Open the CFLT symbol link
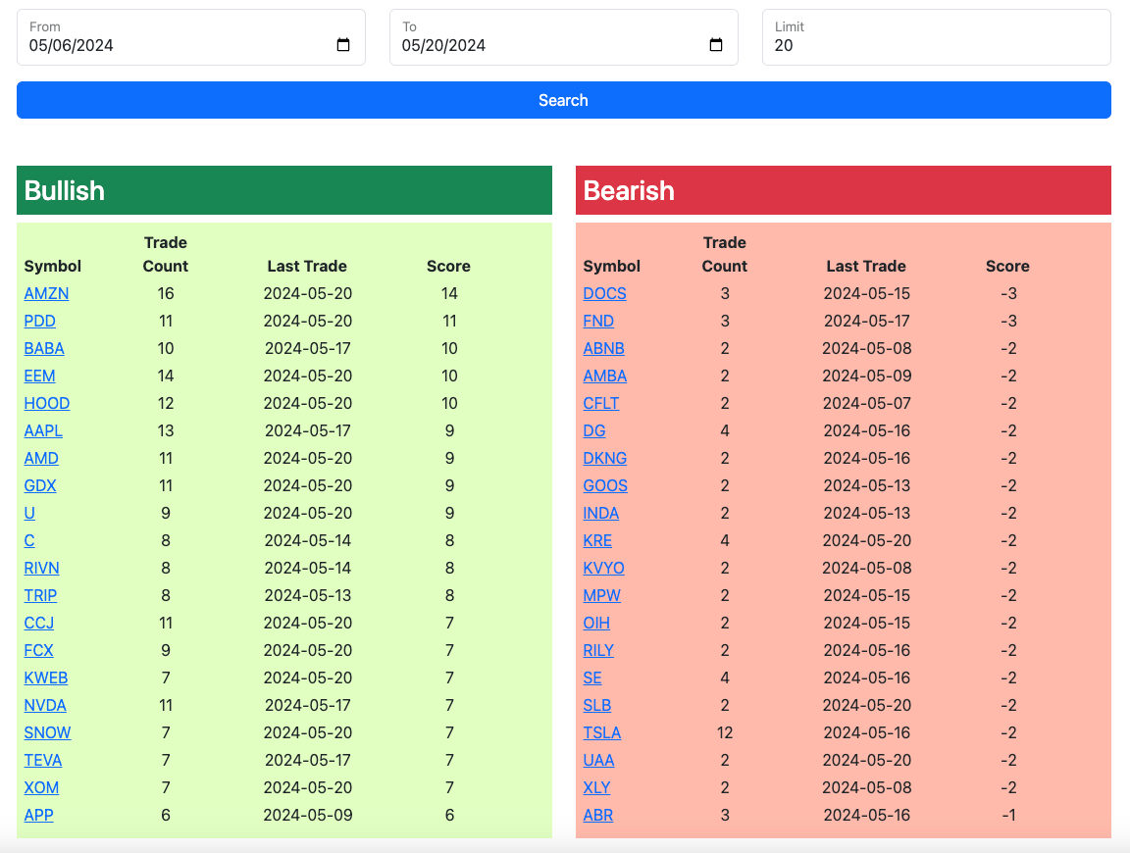This screenshot has width=1130, height=853. pos(601,403)
